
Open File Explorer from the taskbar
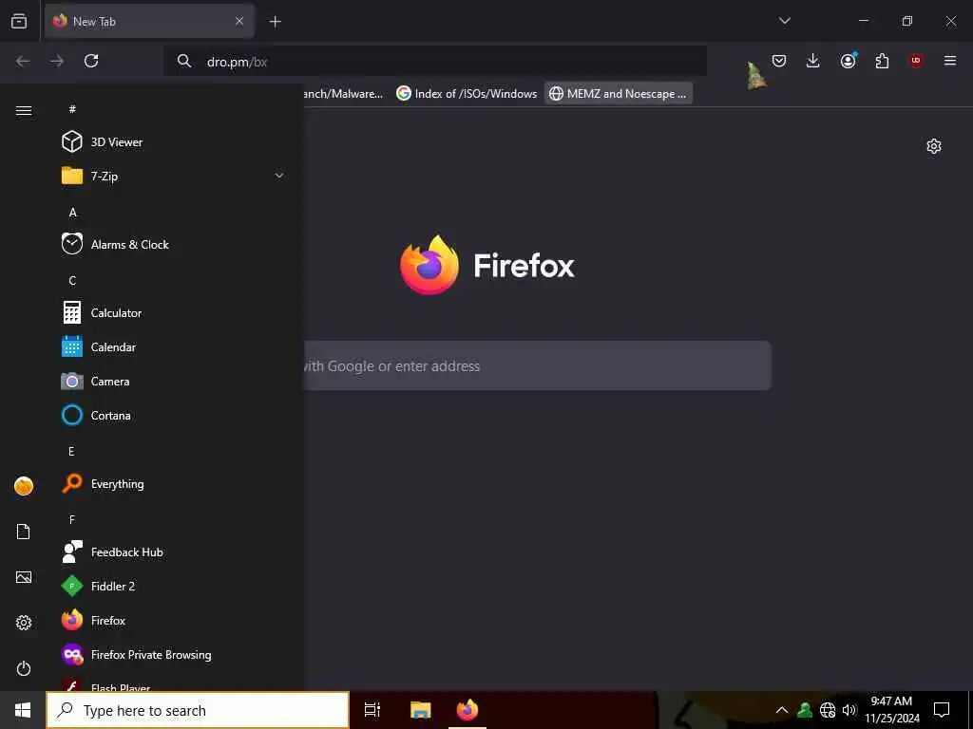(421, 710)
